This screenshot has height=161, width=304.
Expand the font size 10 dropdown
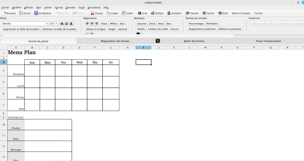pos(56,23)
